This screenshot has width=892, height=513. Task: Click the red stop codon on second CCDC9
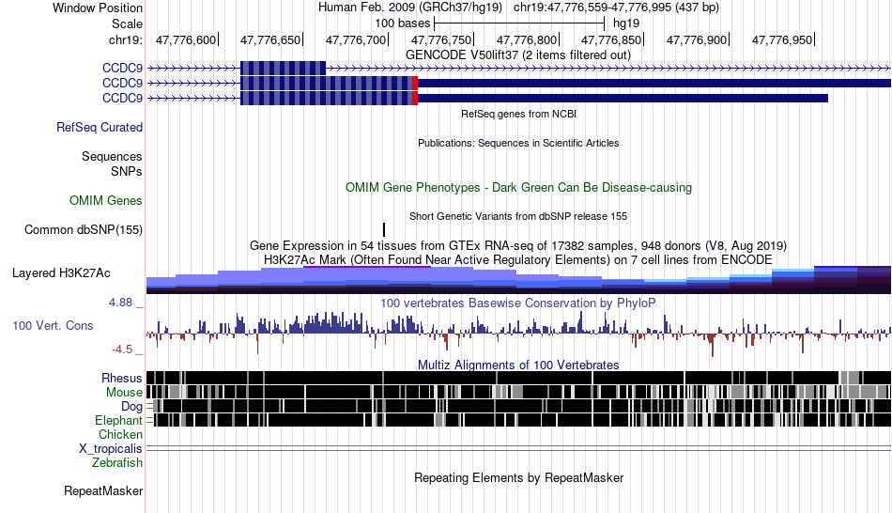click(415, 83)
